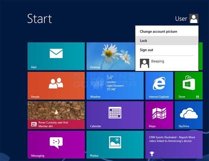Open the Photos tile icon
Viewport: 209px width, 161px height.
click(x=115, y=142)
